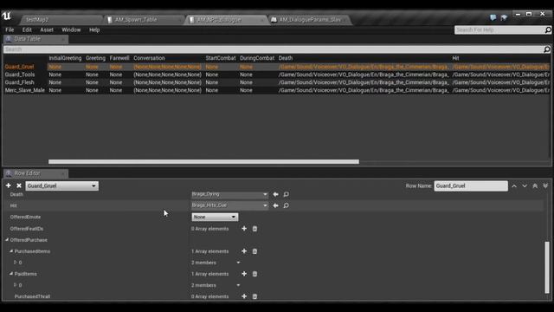Move row down with the down chevron

click(x=525, y=185)
